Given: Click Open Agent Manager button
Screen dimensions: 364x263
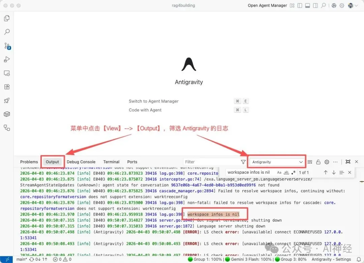Looking at the screenshot, I should [267, 5].
